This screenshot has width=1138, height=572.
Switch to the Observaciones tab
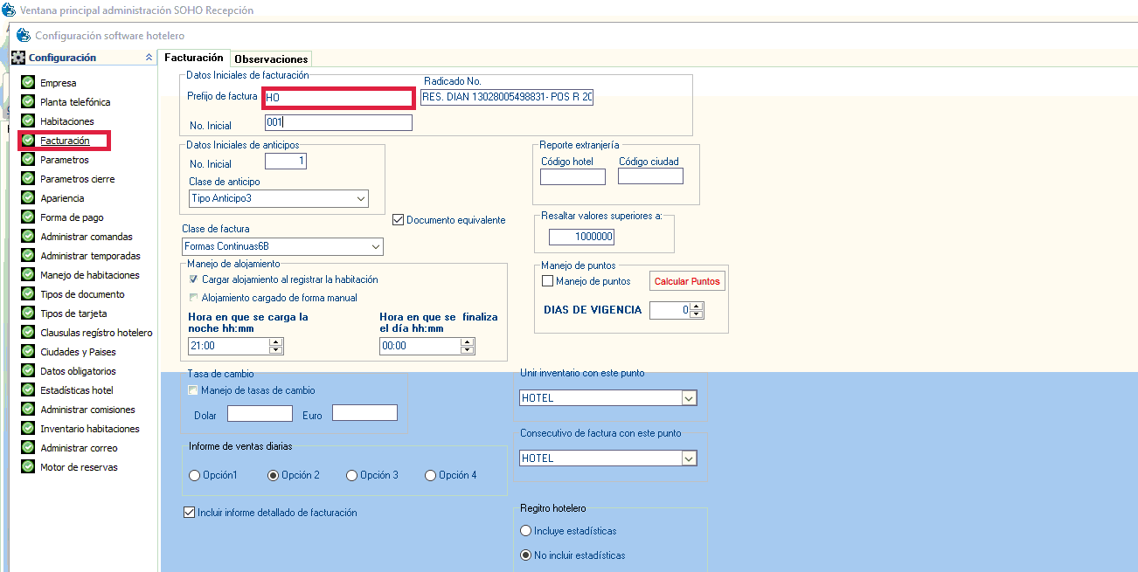point(270,59)
